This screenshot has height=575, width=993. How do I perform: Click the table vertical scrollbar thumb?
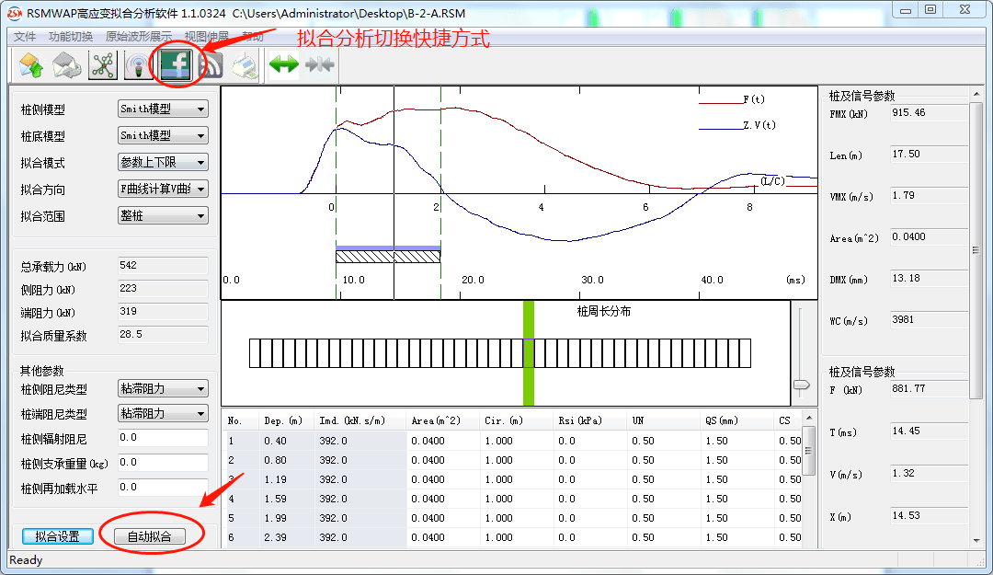pyautogui.click(x=809, y=452)
